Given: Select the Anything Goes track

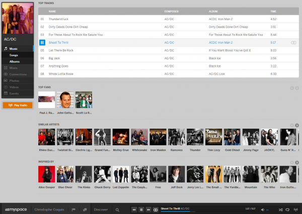Looking at the screenshot, I should [169, 66].
